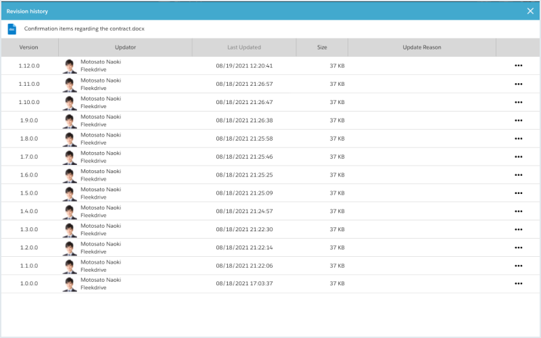Open the more actions menu for version 1.9.0.0
This screenshot has height=338, width=541.
(x=518, y=120)
